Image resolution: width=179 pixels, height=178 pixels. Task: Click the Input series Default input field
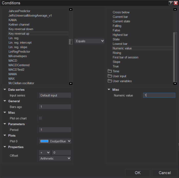55,95
